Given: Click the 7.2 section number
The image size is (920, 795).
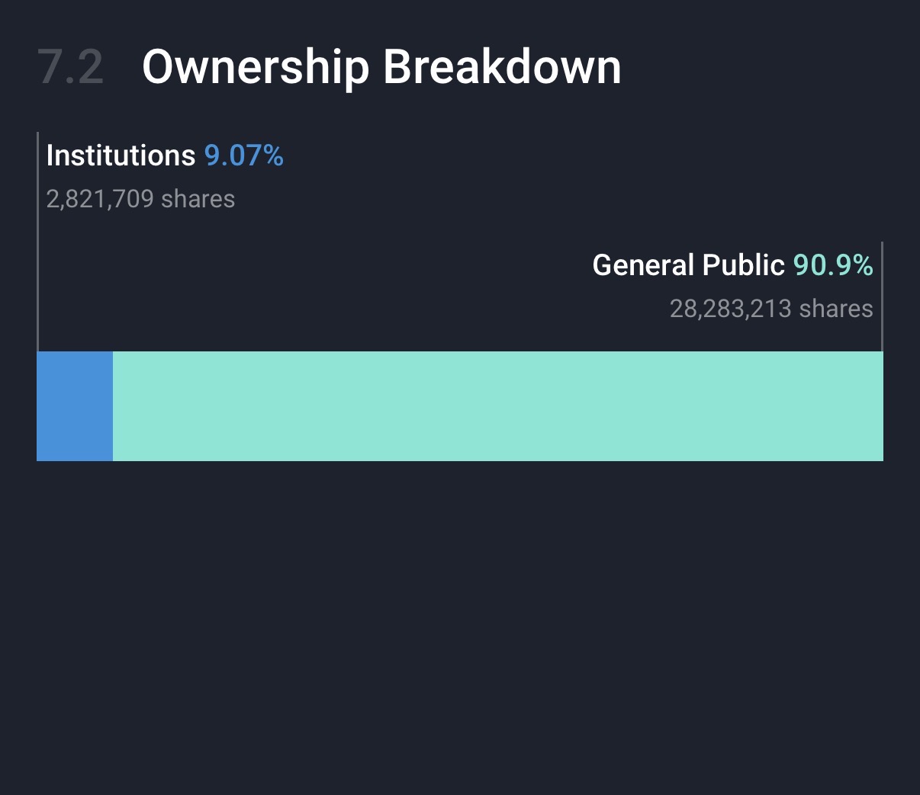Looking at the screenshot, I should click(x=70, y=67).
